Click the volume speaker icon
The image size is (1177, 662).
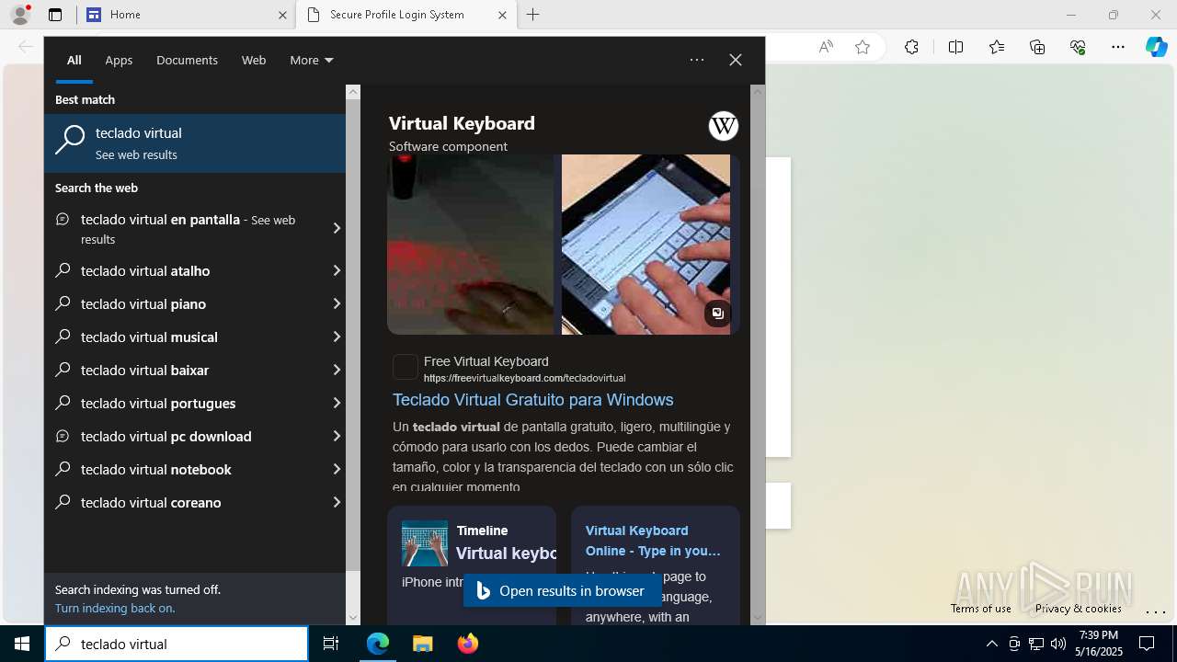click(x=1058, y=644)
